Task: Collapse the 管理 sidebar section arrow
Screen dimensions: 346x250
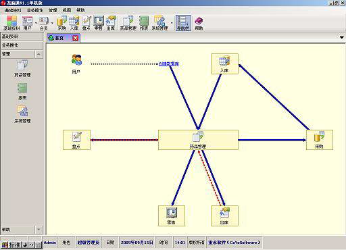Action: click(39, 54)
